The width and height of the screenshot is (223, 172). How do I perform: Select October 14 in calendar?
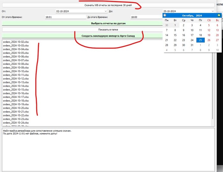pos(167,35)
